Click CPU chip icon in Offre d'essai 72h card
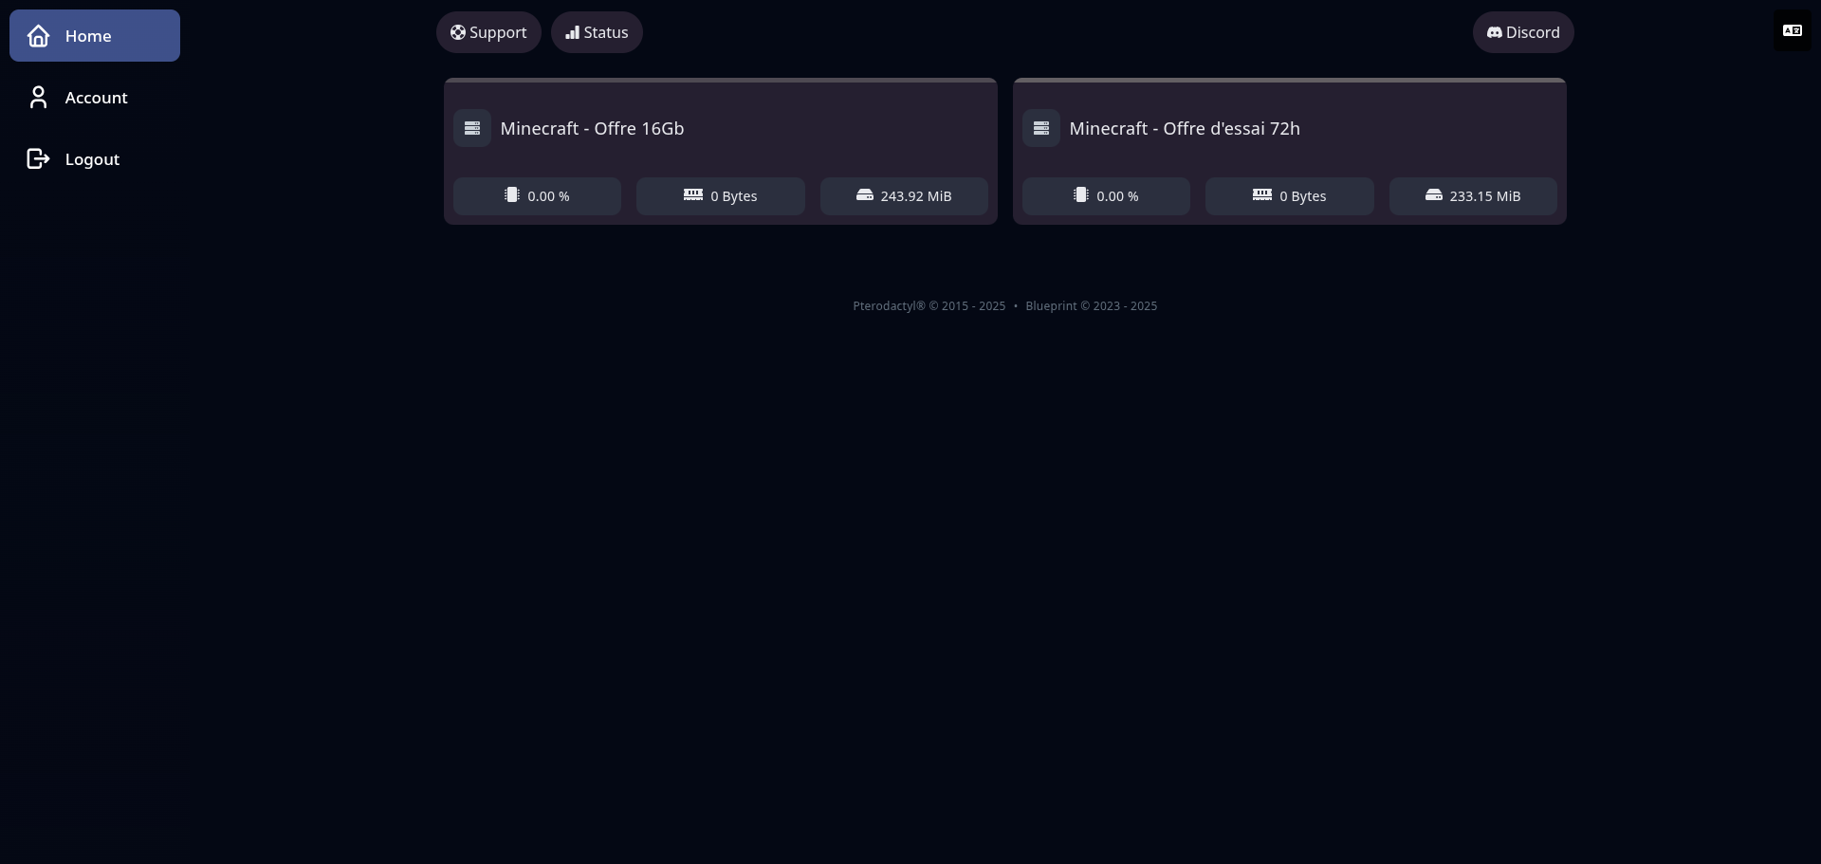Image resolution: width=1821 pixels, height=864 pixels. pyautogui.click(x=1081, y=194)
